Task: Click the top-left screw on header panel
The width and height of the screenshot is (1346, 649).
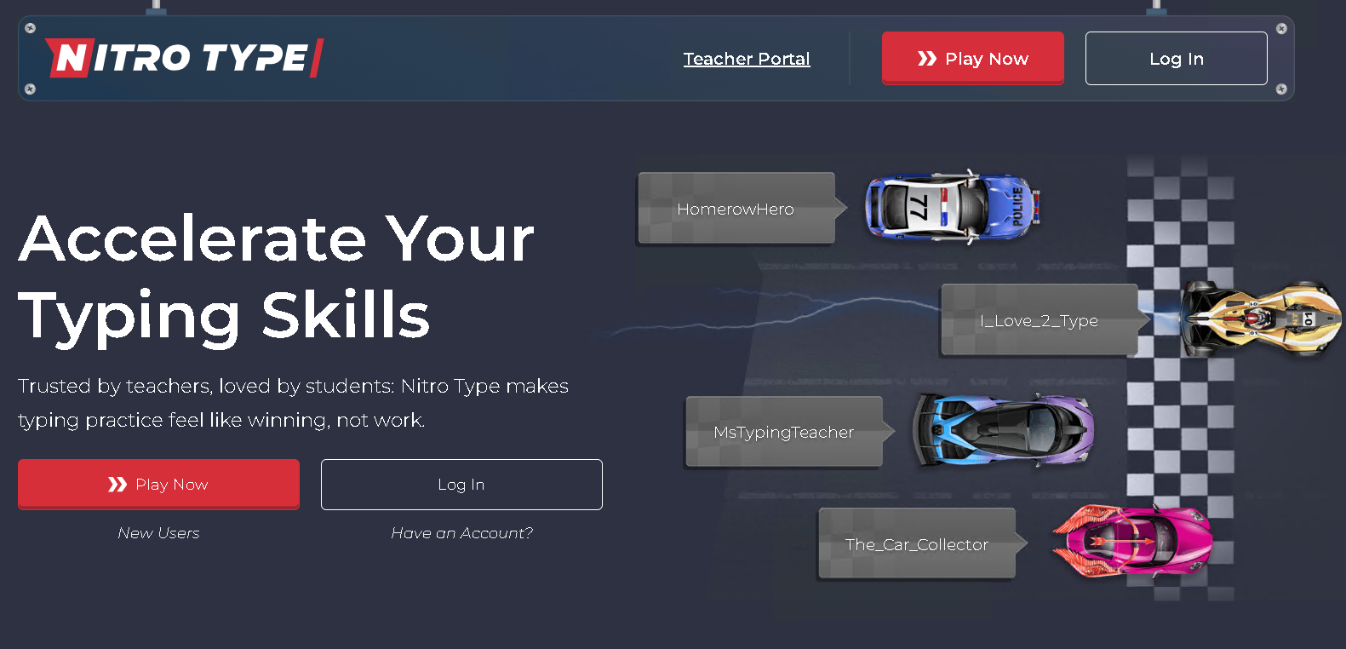Action: coord(30,28)
